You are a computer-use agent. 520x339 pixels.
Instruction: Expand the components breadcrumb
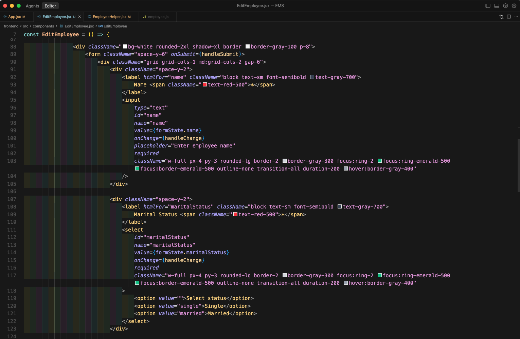pos(43,26)
